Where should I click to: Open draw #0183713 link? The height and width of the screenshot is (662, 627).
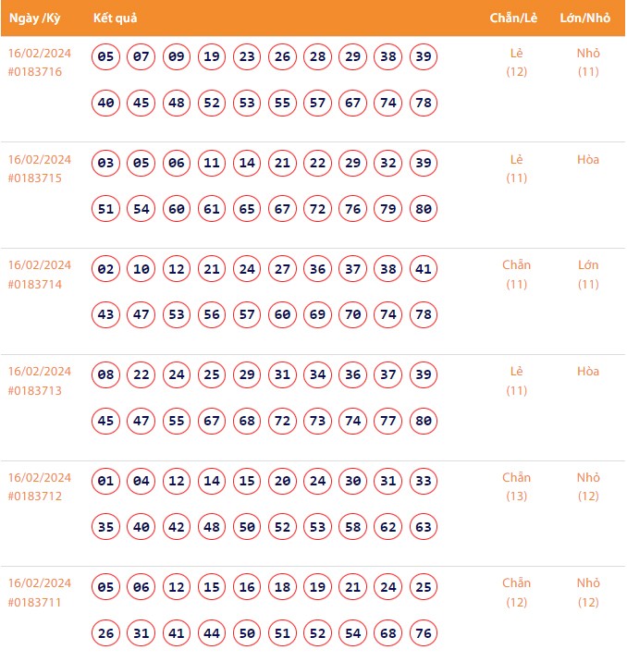click(35, 390)
